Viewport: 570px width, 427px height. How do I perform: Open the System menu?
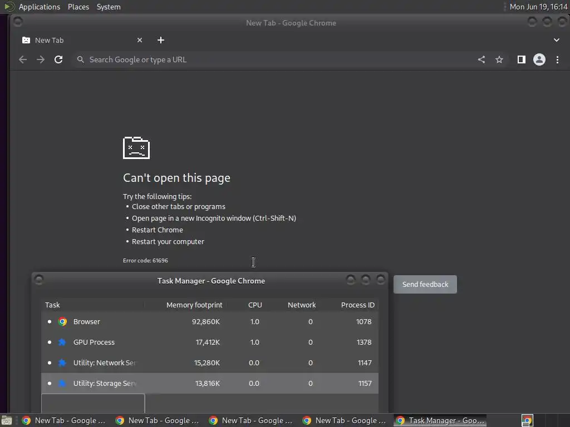(x=109, y=7)
